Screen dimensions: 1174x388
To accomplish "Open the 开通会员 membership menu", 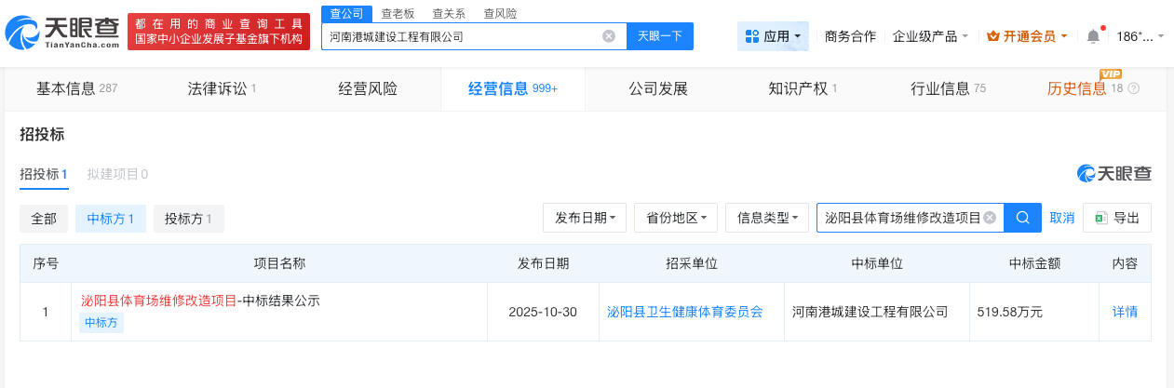I will point(1027,36).
